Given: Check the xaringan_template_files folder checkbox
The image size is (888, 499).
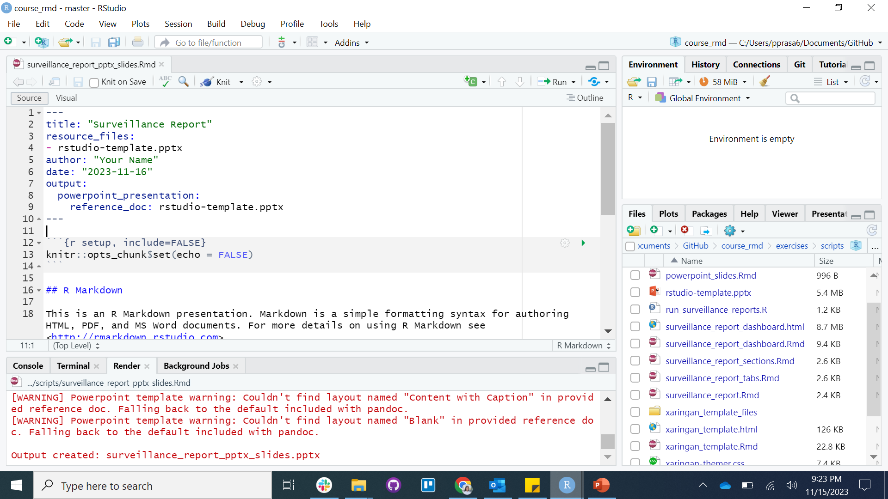Looking at the screenshot, I should (635, 412).
